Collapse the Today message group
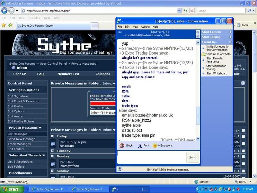This screenshot has width=257, height=193. [52, 136]
